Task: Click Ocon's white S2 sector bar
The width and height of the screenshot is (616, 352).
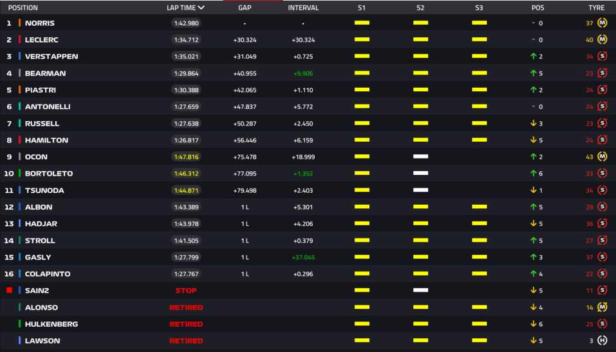Action: pos(420,157)
